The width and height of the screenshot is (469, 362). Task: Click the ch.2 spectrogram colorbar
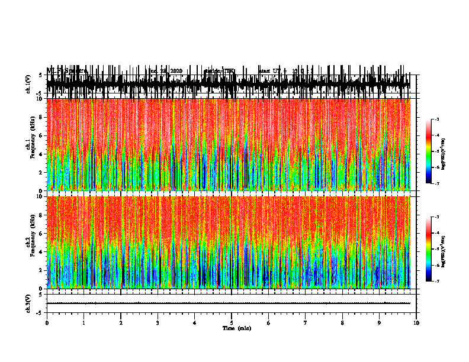pyautogui.click(x=429, y=249)
